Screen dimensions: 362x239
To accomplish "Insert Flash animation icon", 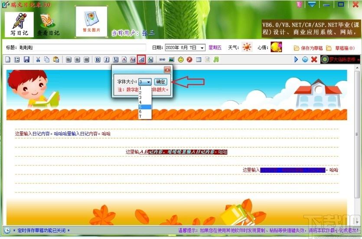I will 189,59.
